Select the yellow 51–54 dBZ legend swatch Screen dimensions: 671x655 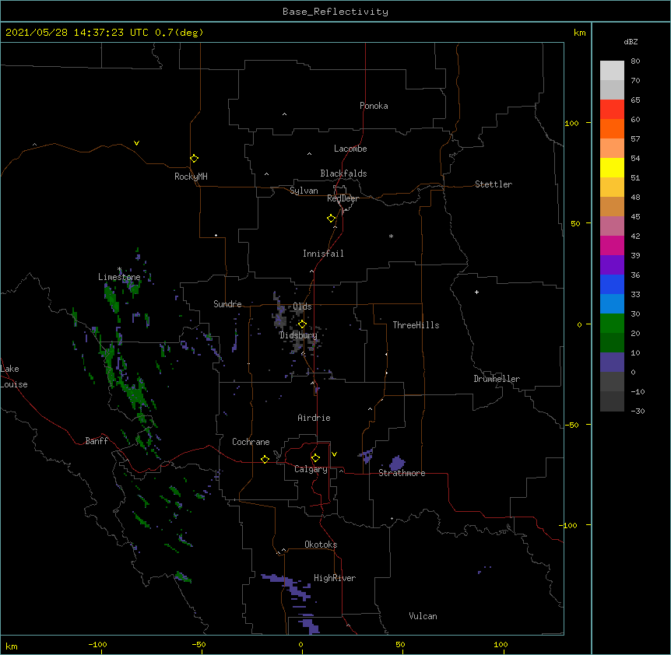(x=612, y=168)
